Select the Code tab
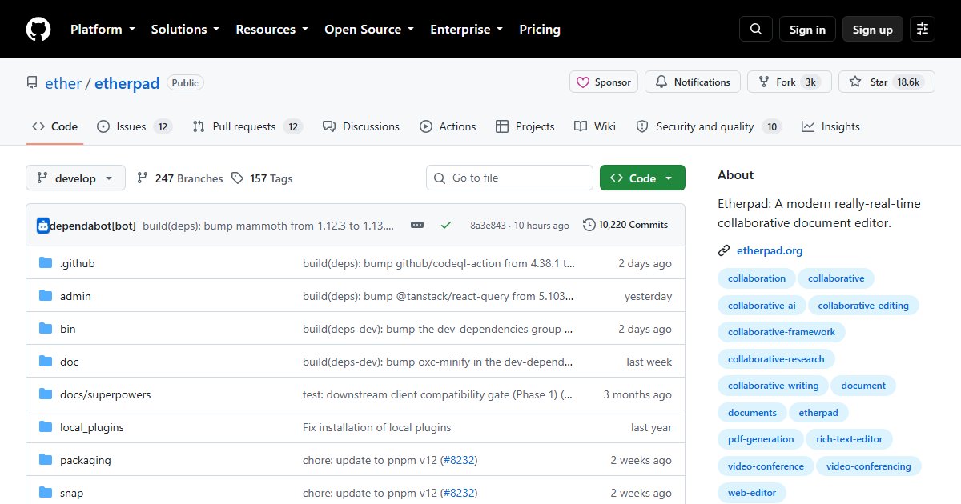This screenshot has height=504, width=961. pos(54,126)
